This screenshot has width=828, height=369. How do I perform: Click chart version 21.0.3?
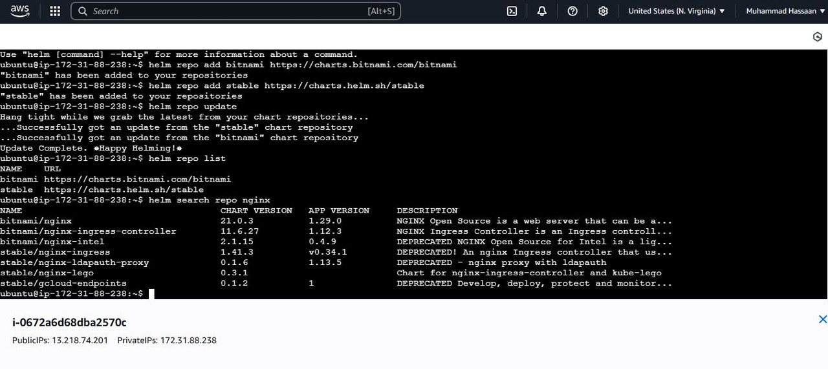pyautogui.click(x=237, y=221)
